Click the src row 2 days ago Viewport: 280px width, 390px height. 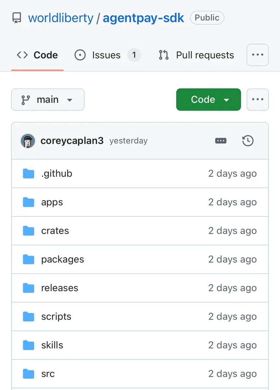click(232, 374)
